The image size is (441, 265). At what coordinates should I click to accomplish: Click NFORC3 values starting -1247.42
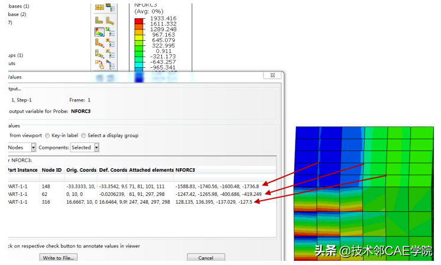pos(219,194)
